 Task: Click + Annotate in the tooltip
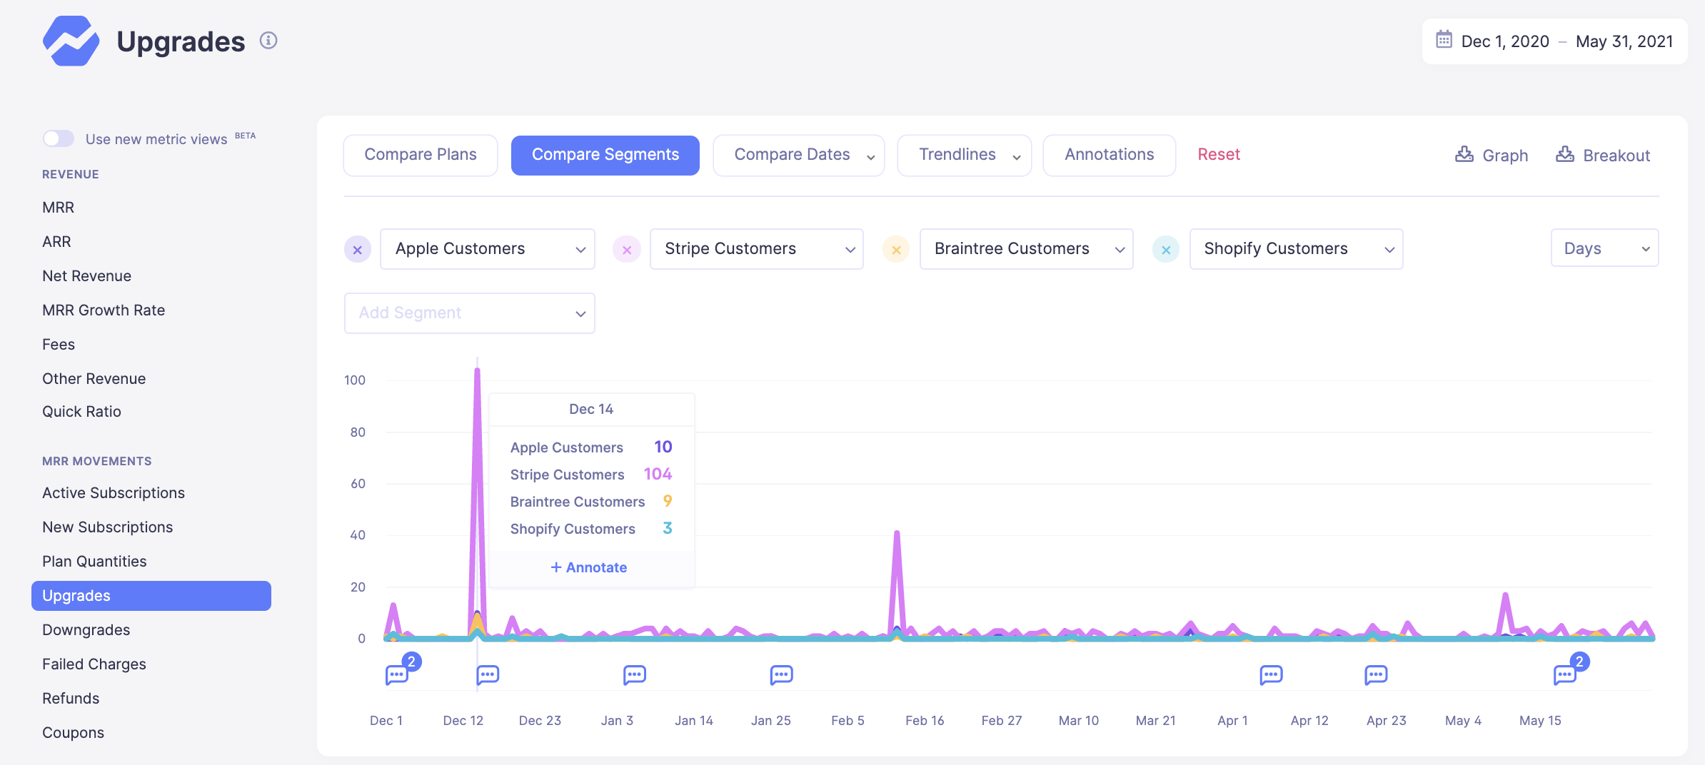click(x=589, y=567)
